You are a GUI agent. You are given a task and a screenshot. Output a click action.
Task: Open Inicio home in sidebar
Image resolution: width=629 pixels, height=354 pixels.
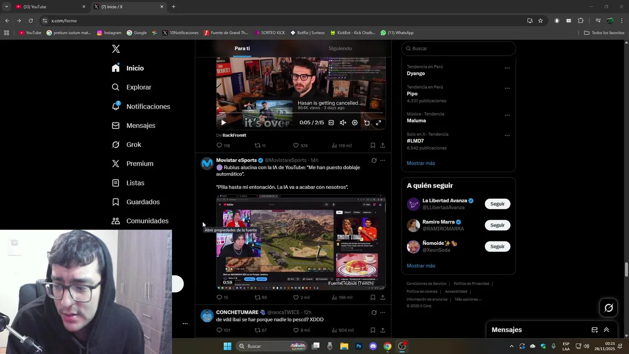point(128,68)
